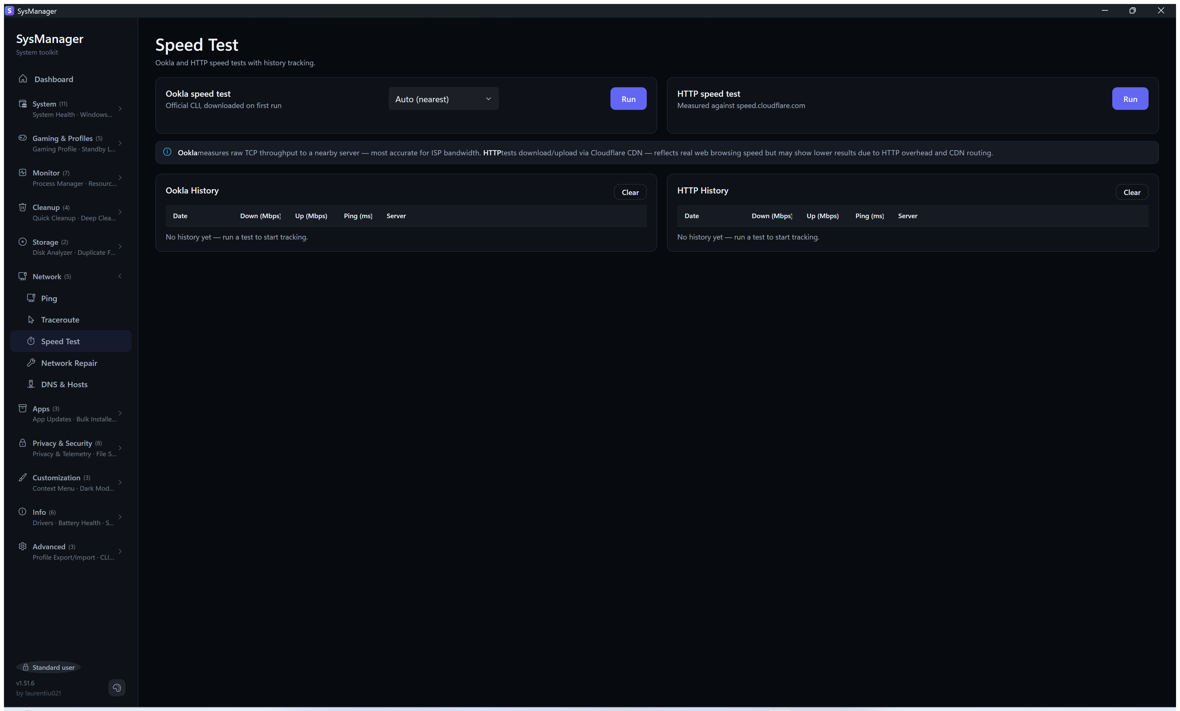Image resolution: width=1180 pixels, height=711 pixels.
Task: Click the v1.51.6 version text
Action: pyautogui.click(x=25, y=683)
